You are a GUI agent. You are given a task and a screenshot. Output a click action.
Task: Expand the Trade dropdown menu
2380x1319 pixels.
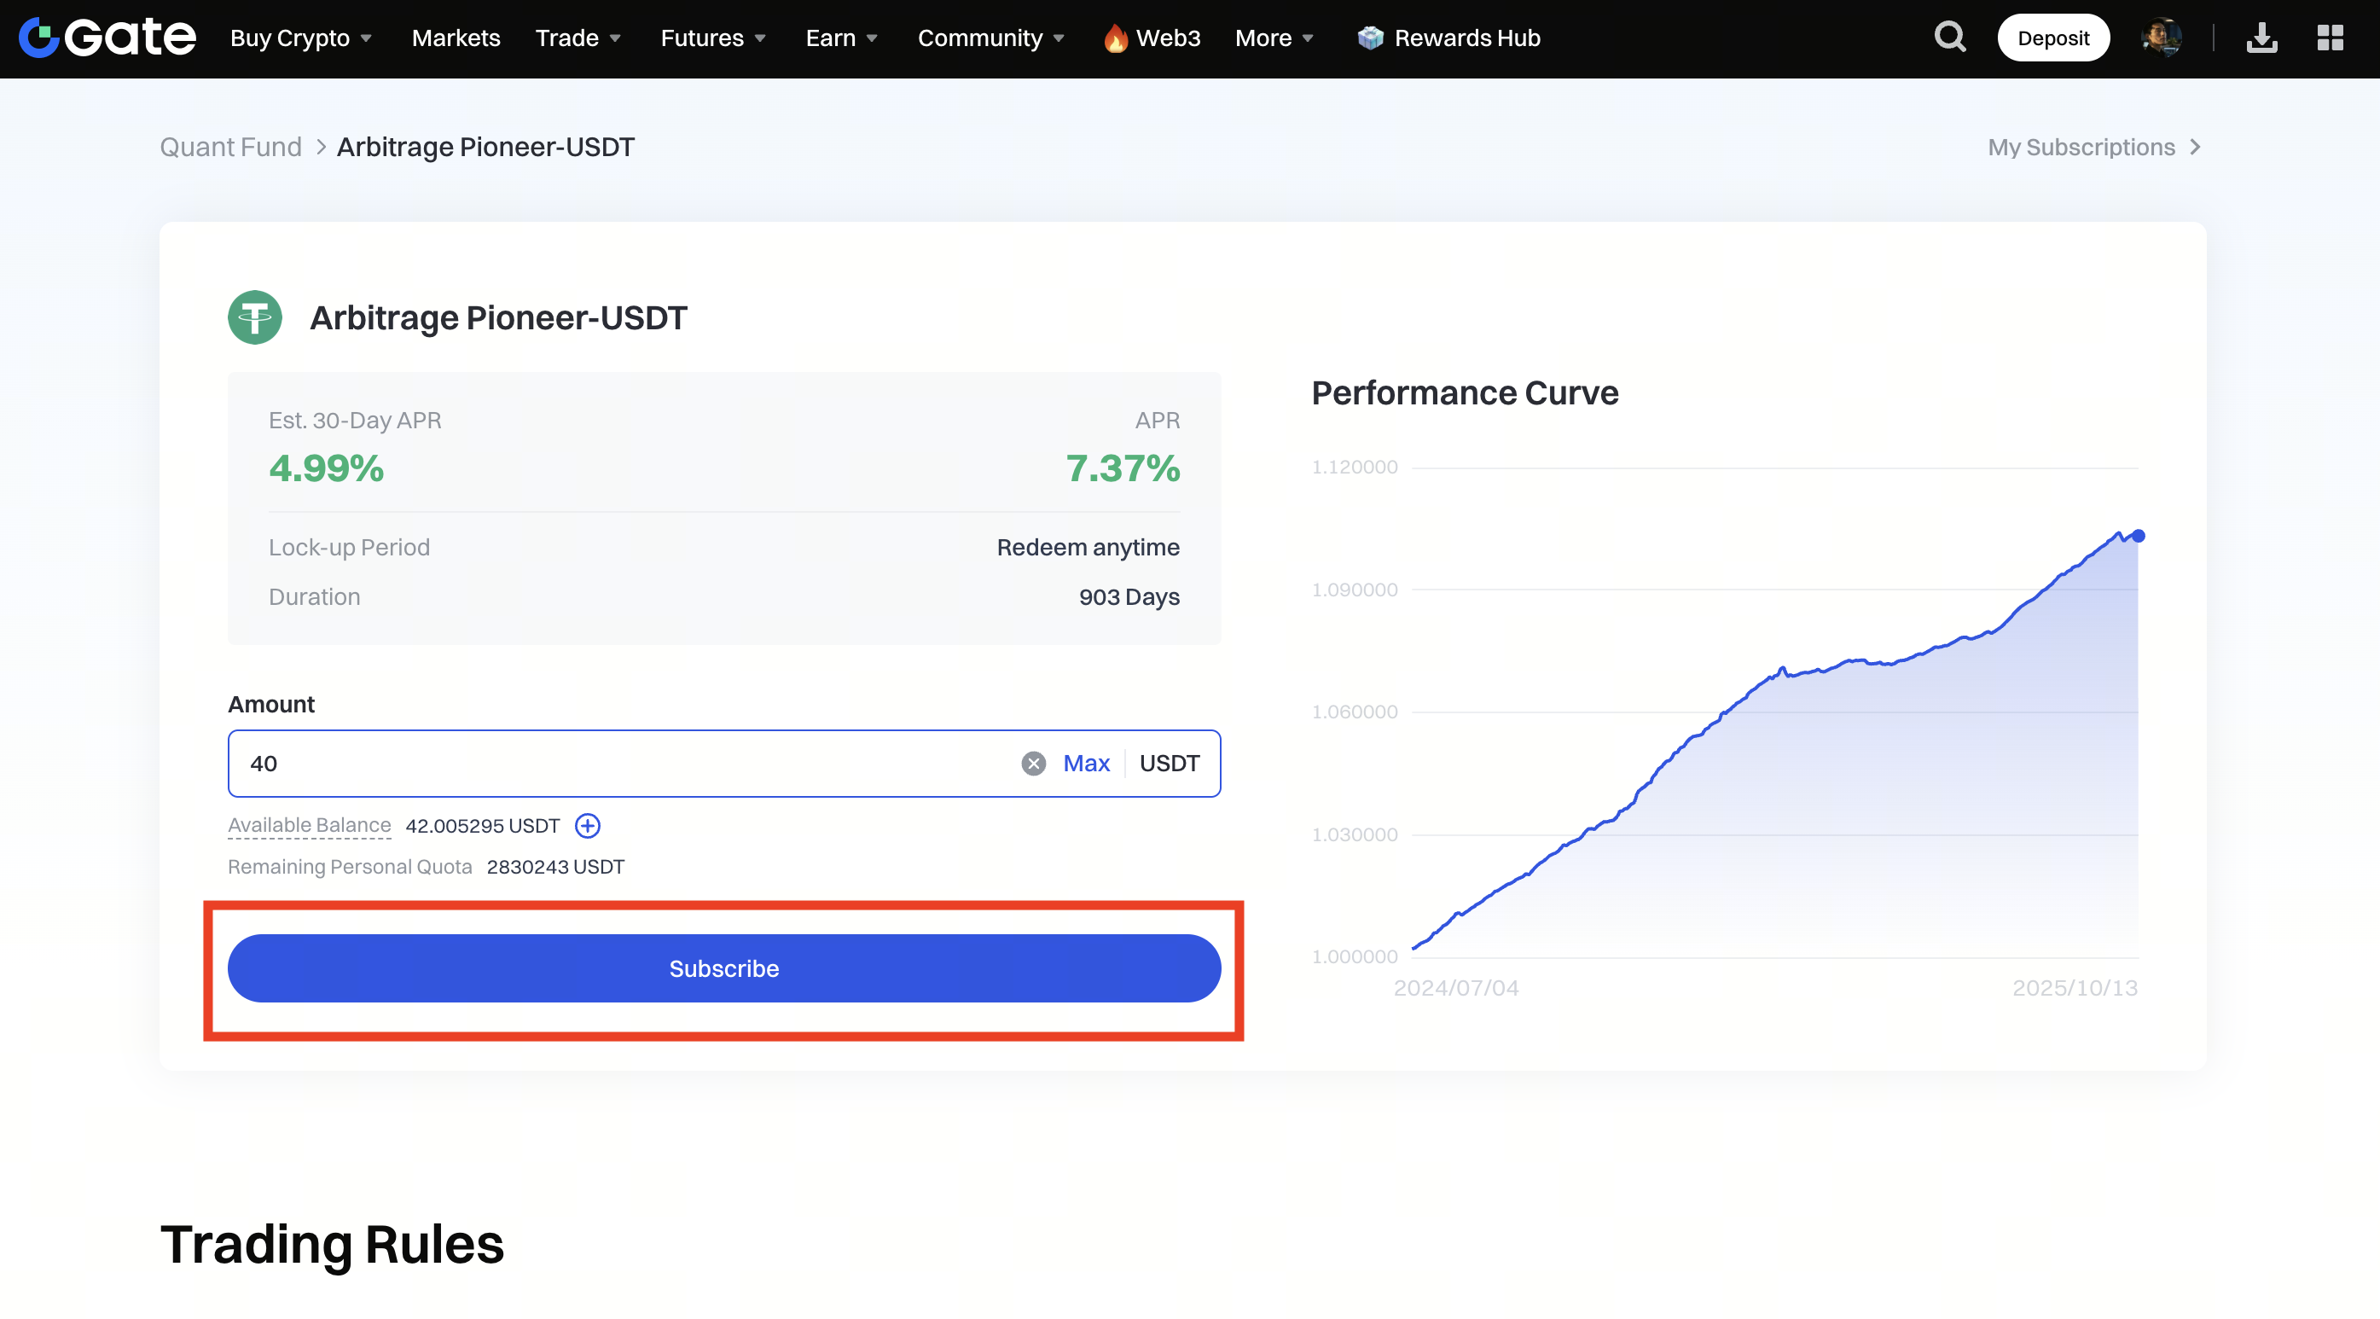click(578, 38)
